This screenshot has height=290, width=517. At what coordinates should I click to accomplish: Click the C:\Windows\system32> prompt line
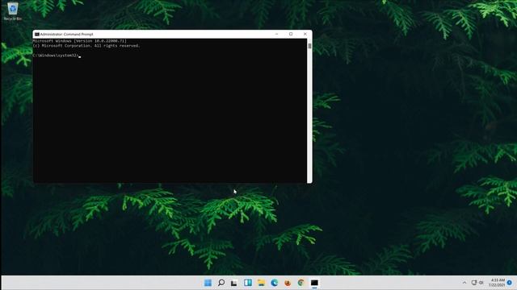(x=57, y=56)
